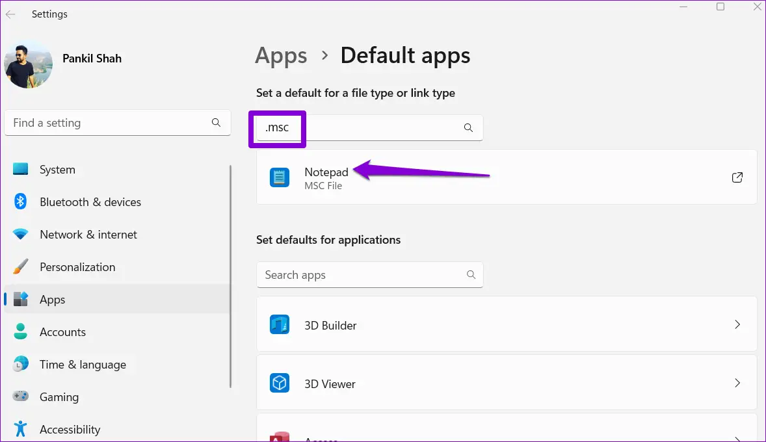
Task: Open System settings category
Action: 57,170
